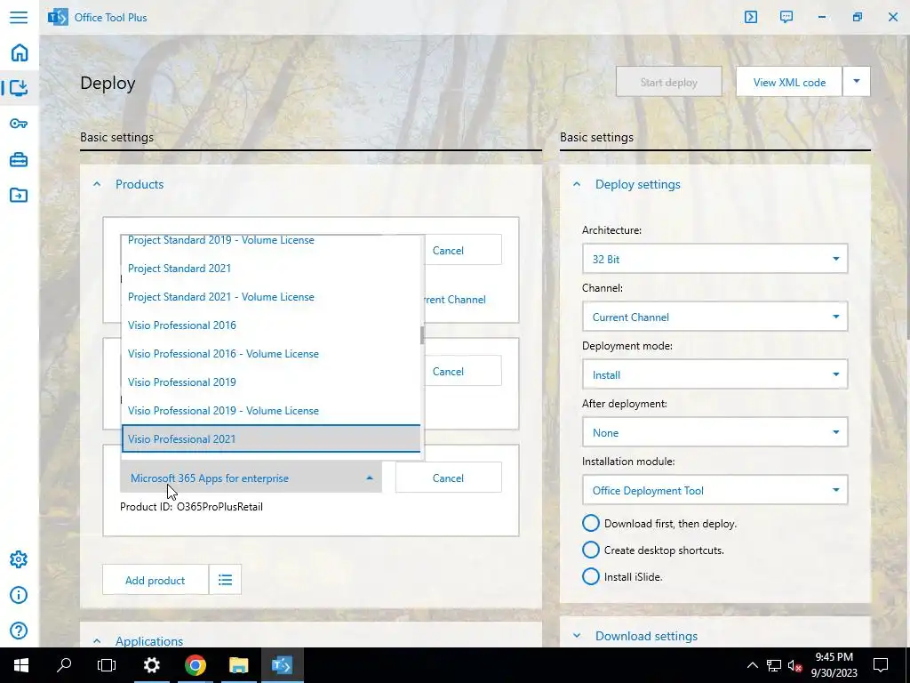Viewport: 910px width, 683px height.
Task: Cancel the second product entry
Action: tap(462, 371)
